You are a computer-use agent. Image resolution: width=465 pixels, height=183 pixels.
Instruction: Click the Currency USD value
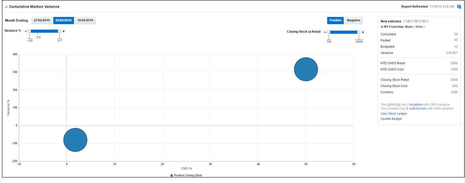click(x=455, y=92)
